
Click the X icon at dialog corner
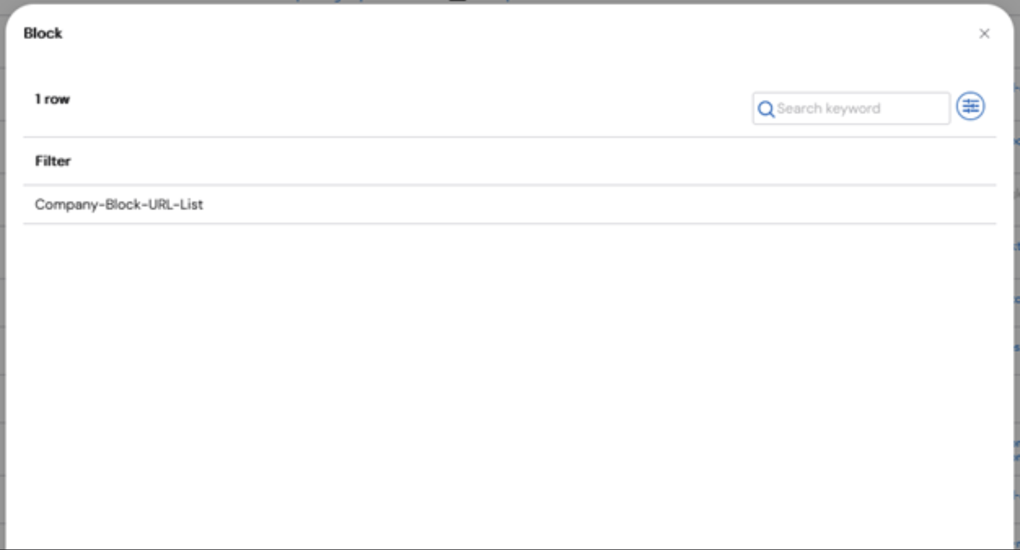click(984, 33)
